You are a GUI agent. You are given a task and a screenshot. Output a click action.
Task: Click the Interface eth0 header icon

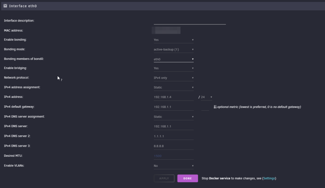[x=5, y=6]
